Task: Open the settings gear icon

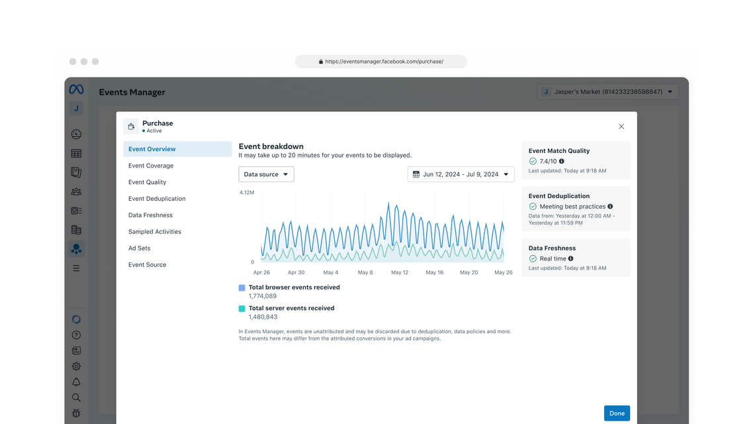Action: click(x=76, y=366)
